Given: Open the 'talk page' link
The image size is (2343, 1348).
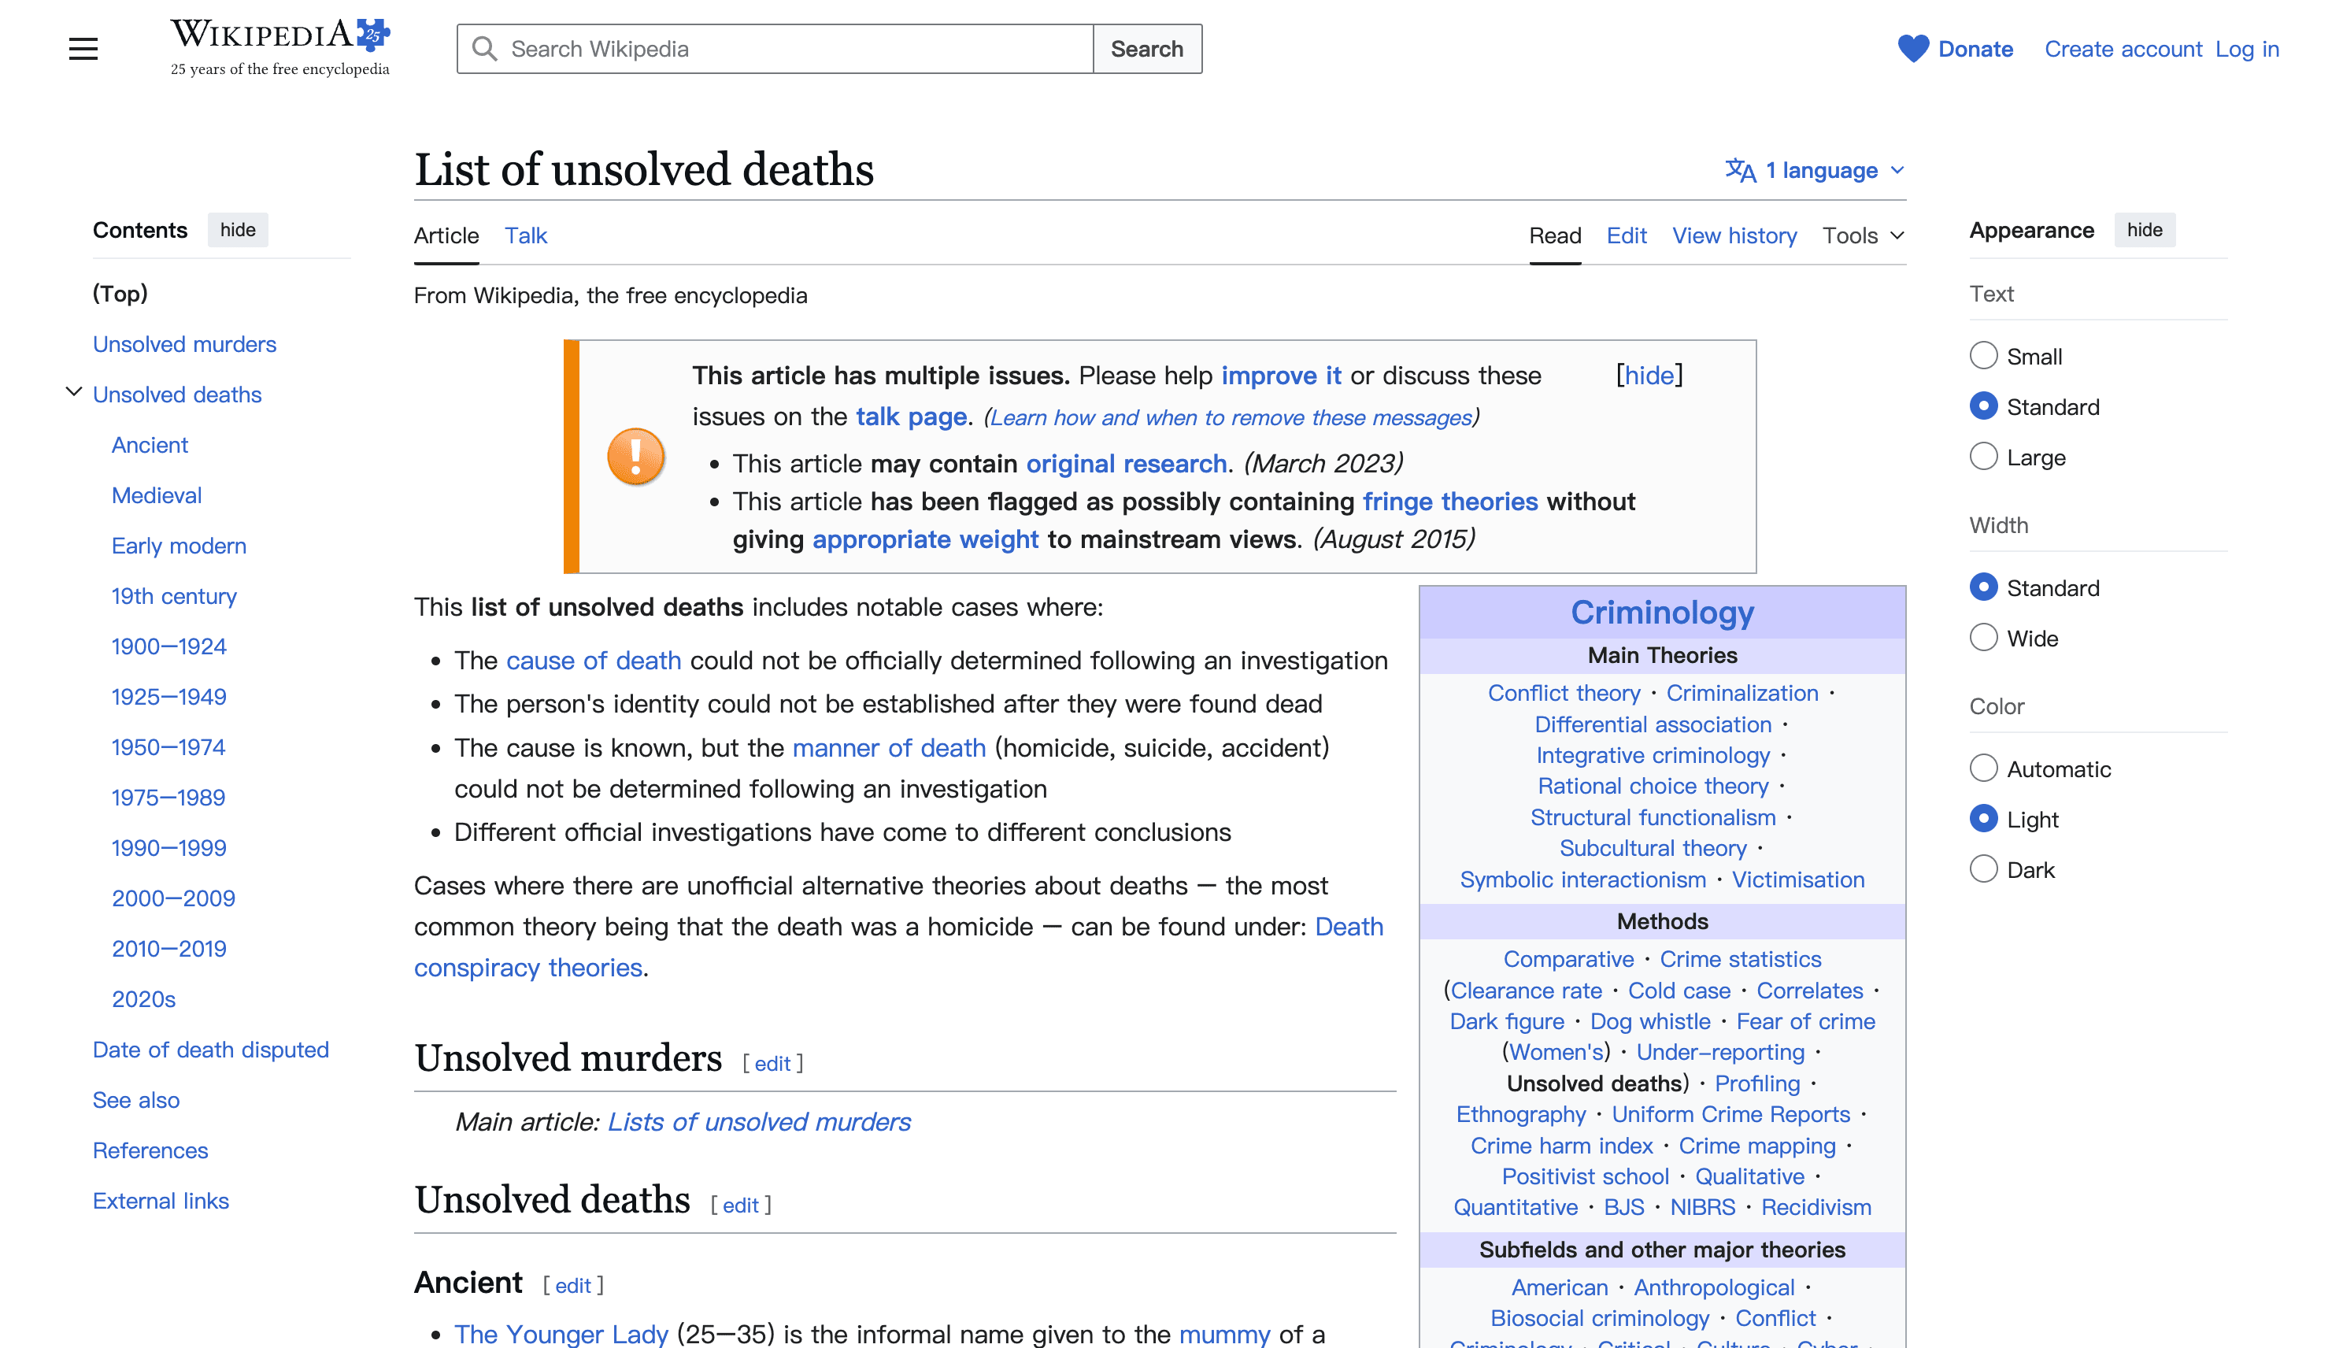Looking at the screenshot, I should pos(911,417).
